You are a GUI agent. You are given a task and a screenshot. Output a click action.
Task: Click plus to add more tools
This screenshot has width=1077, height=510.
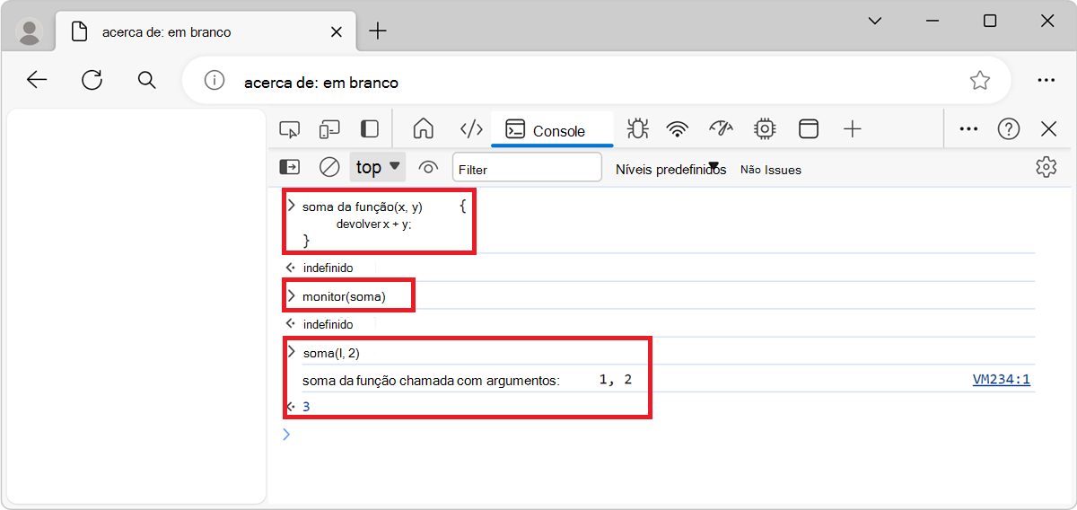853,129
